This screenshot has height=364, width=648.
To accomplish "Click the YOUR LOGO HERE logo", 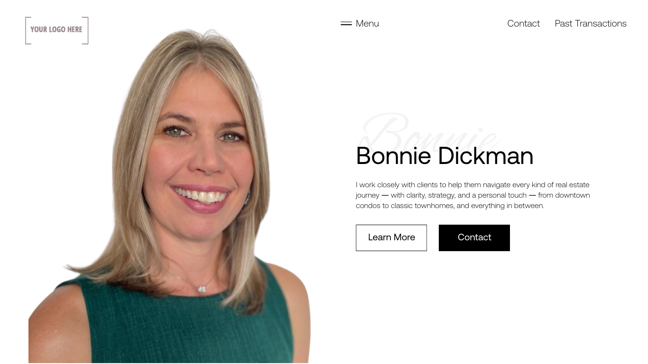I will pyautogui.click(x=57, y=30).
